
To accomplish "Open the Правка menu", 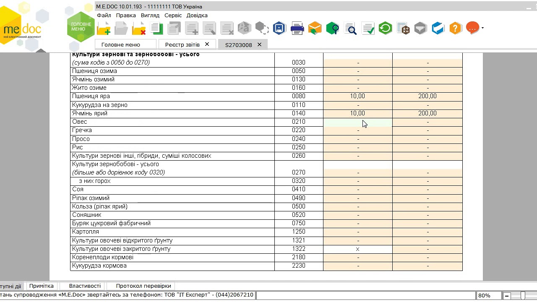I will (126, 15).
